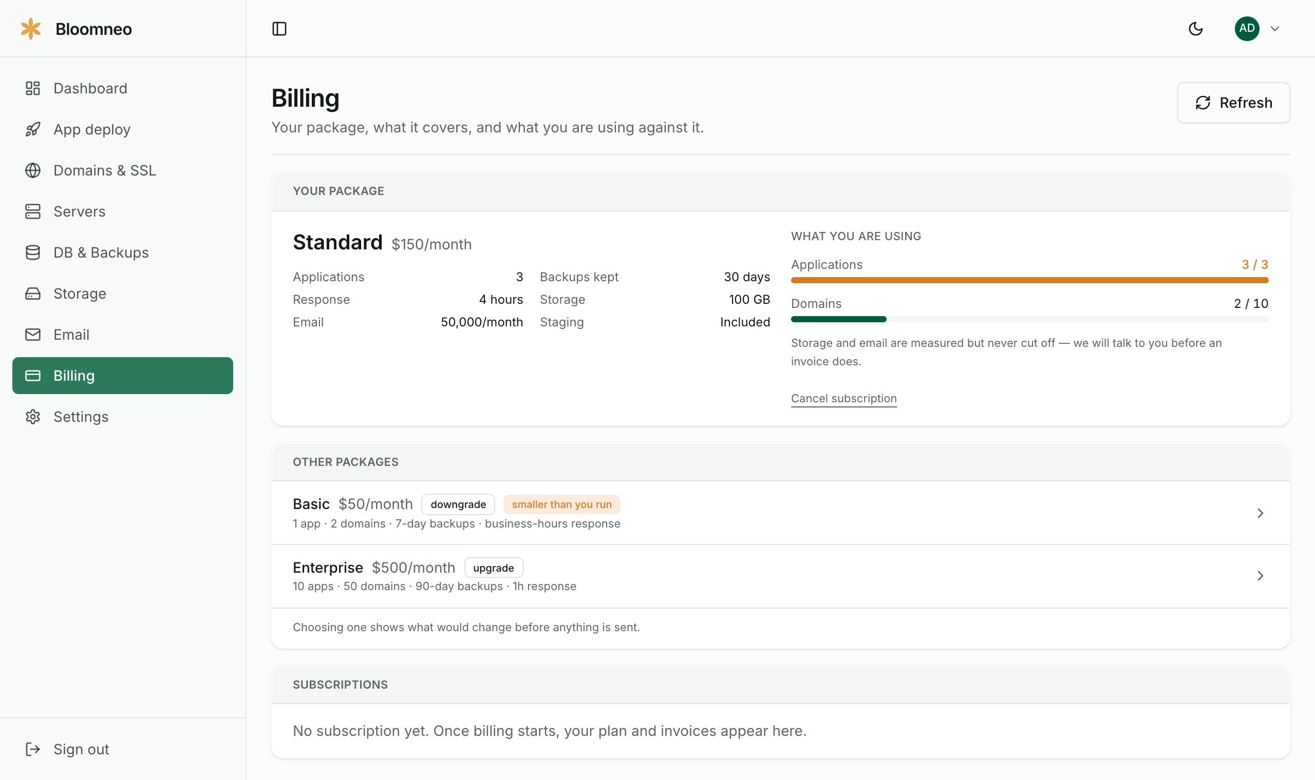This screenshot has width=1315, height=780.
Task: Click the Email envelope icon
Action: tap(32, 334)
